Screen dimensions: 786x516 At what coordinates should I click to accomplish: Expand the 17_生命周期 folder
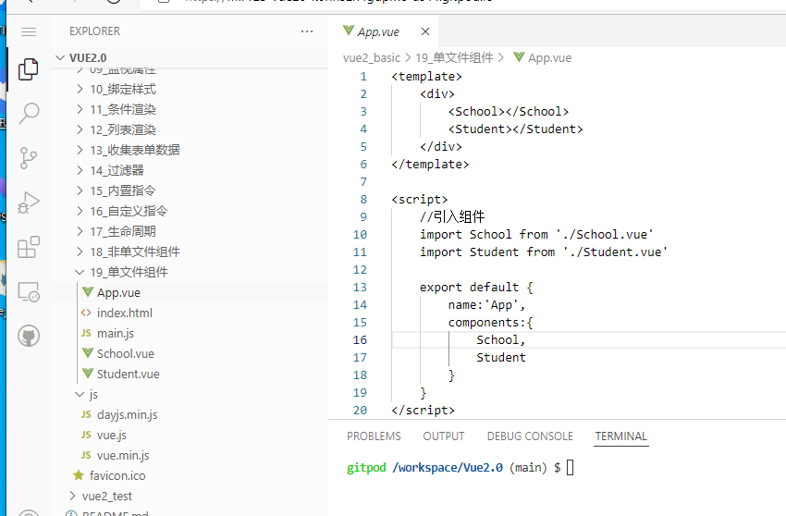(80, 231)
